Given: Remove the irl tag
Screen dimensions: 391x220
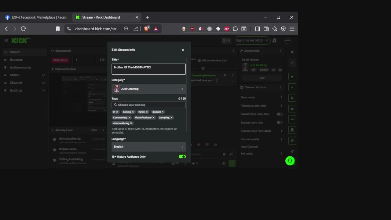Looking at the screenshot, I should click(117, 112).
